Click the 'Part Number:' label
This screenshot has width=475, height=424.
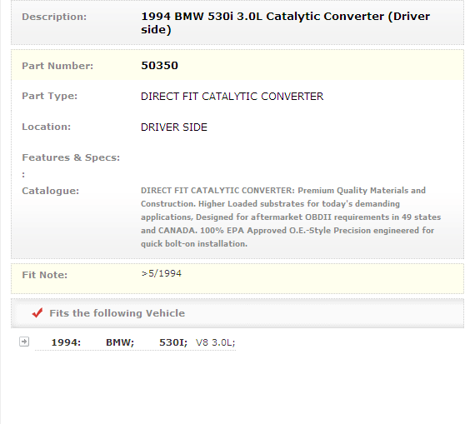pos(57,66)
